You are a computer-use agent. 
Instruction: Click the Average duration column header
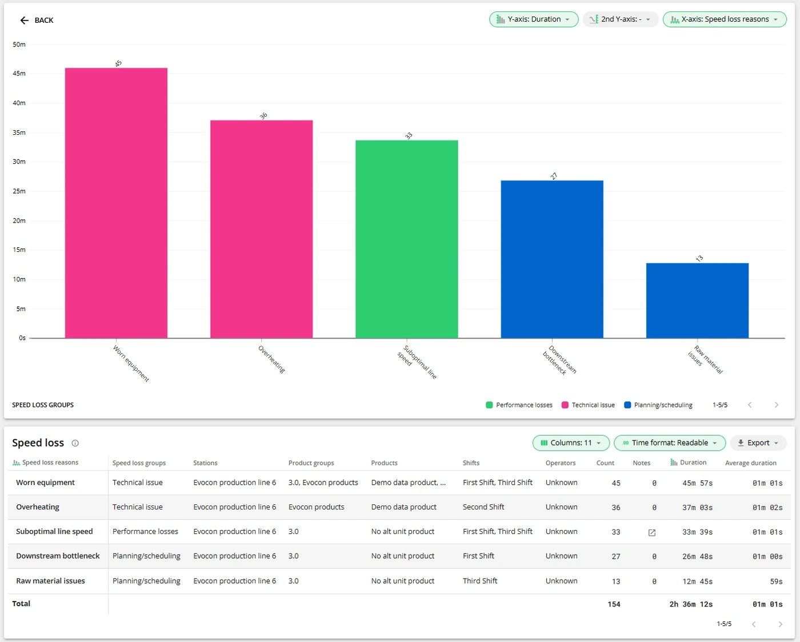tap(751, 463)
